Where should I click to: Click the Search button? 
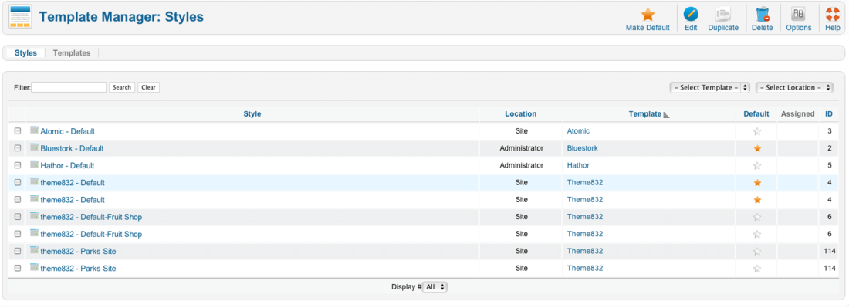coord(122,87)
